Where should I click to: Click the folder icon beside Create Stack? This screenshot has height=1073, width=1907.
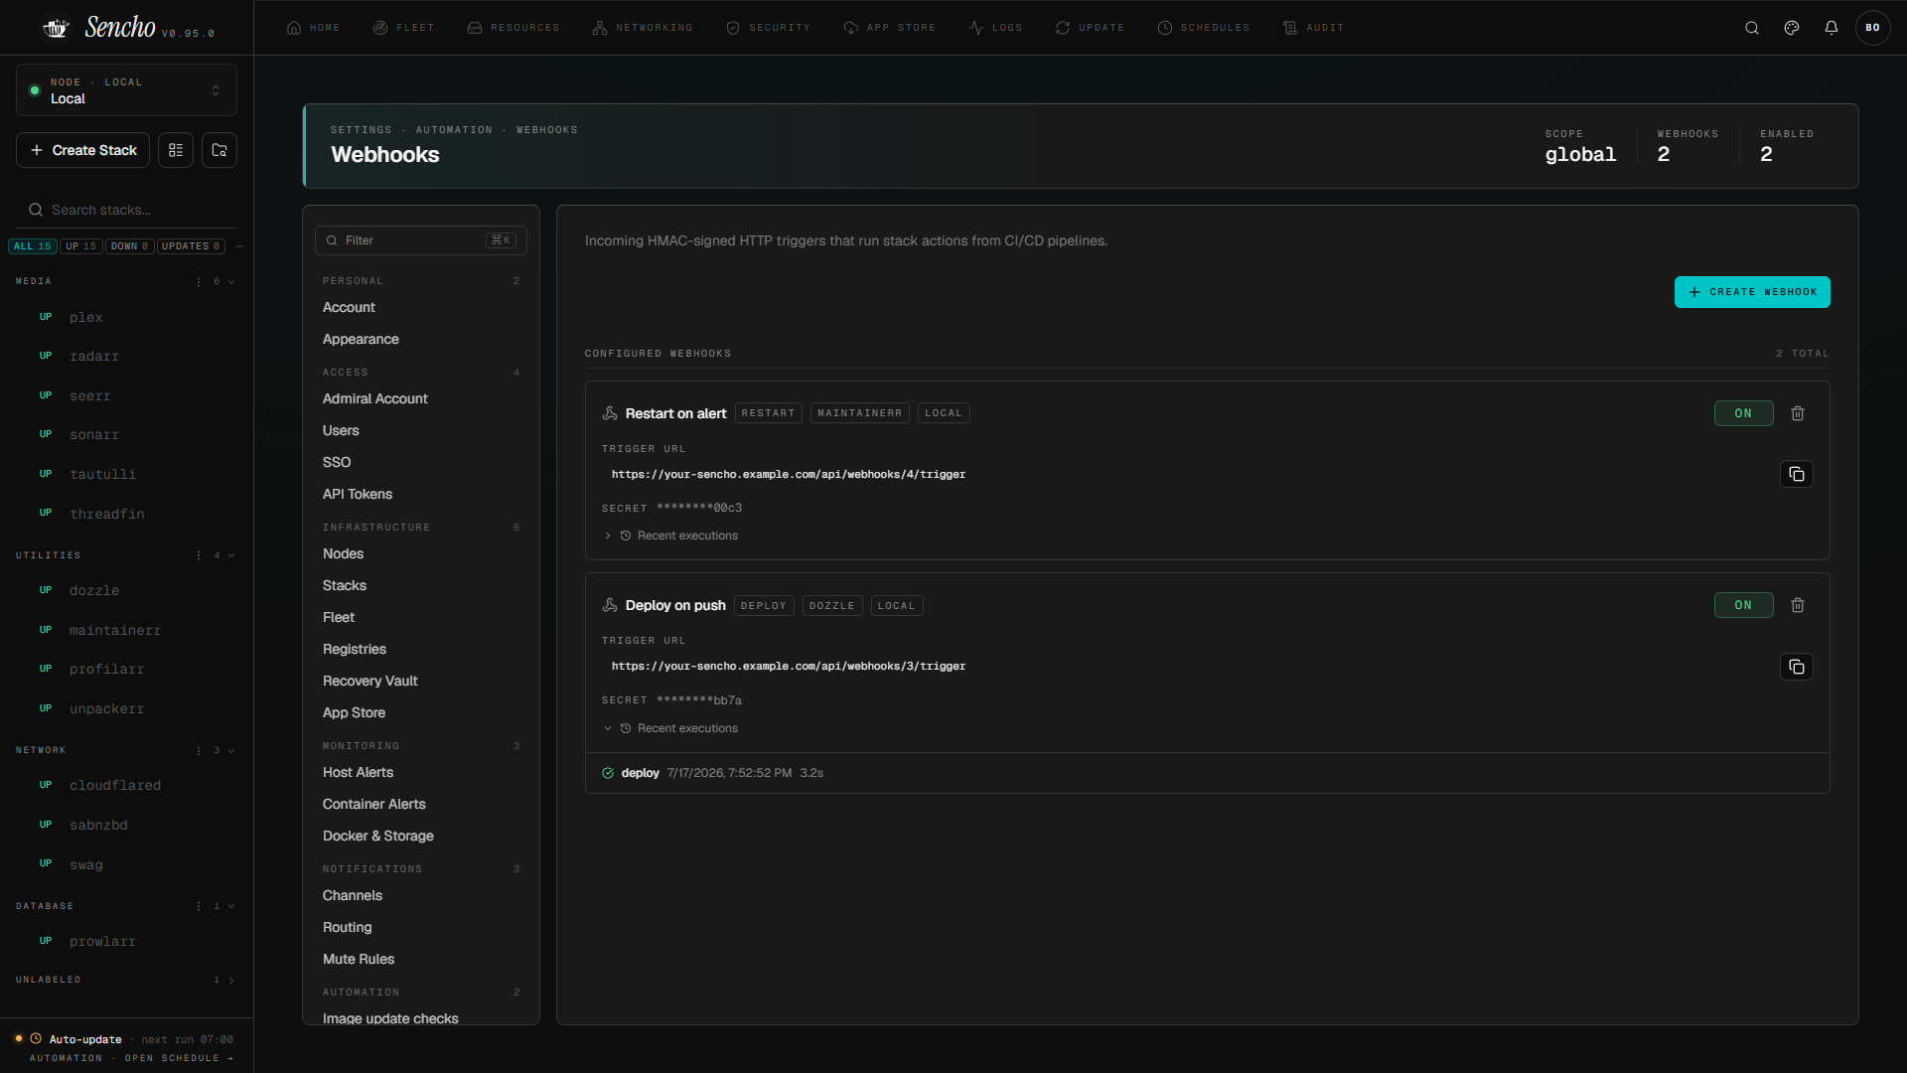point(220,150)
